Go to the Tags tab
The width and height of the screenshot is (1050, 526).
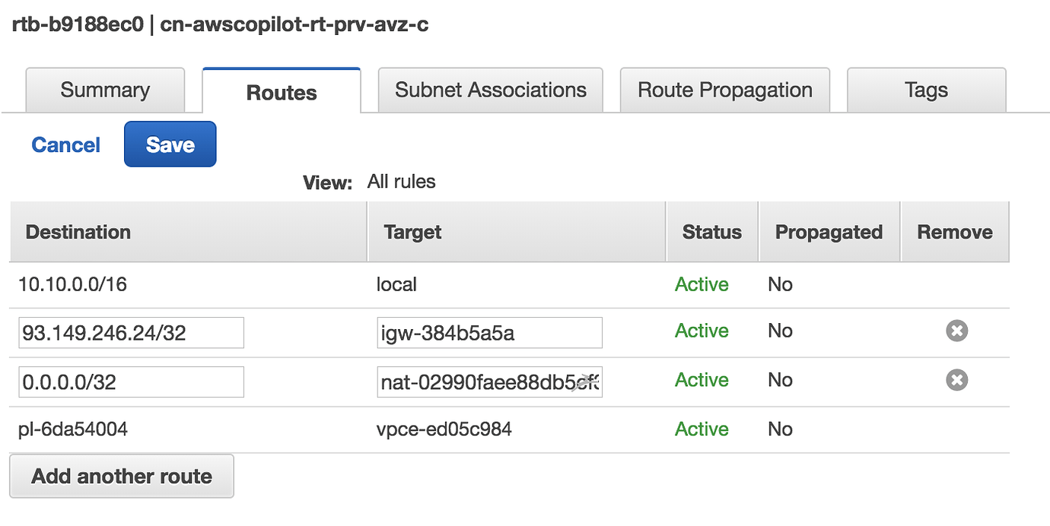(x=926, y=90)
